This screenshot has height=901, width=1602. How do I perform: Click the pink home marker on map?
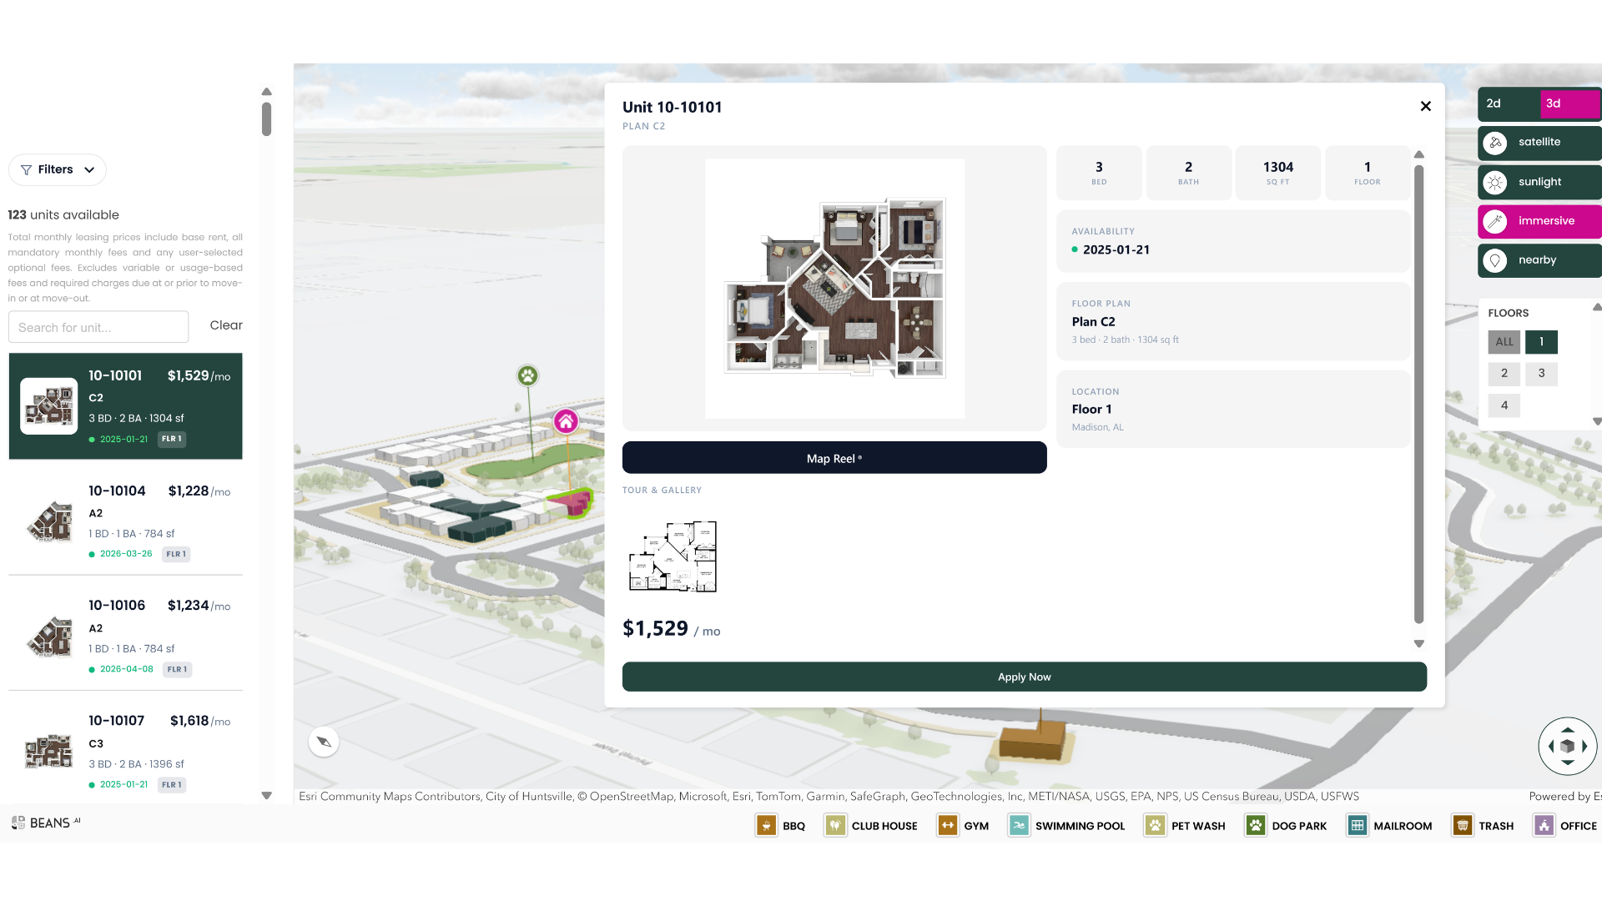567,421
